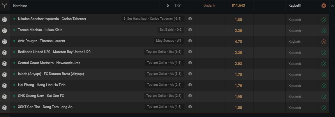Image resolution: width=335 pixels, height=117 pixels.
Task: Click the 4.75 odds for Aziz Dougaz
Action: 238,42
